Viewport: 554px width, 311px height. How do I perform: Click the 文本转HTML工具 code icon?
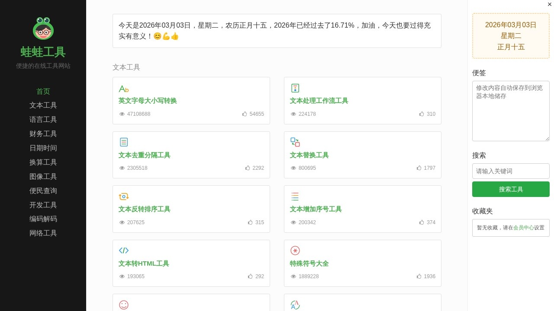(x=124, y=251)
